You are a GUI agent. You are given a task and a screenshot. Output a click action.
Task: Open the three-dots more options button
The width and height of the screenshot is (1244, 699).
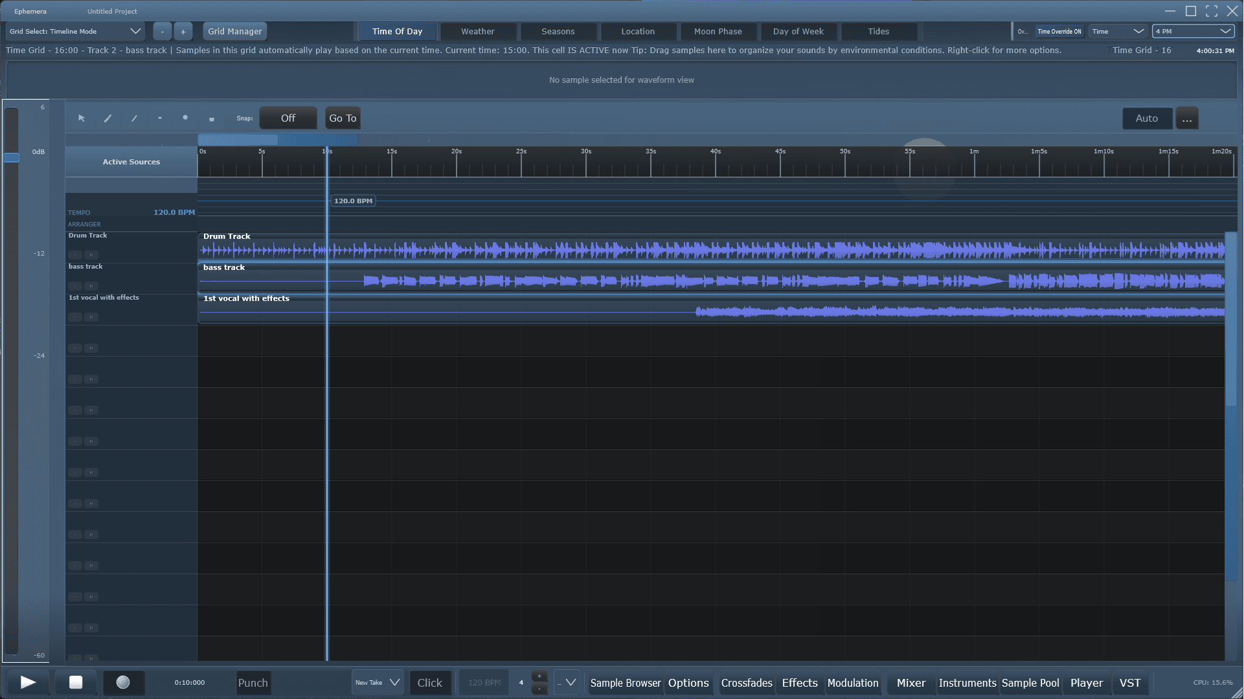pos(1186,118)
